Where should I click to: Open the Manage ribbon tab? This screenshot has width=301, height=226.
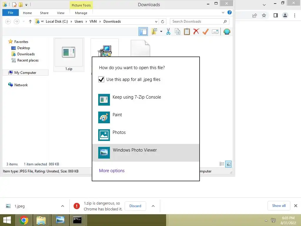pyautogui.click(x=81, y=13)
